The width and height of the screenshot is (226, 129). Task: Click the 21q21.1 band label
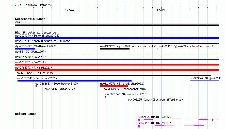point(21,22)
